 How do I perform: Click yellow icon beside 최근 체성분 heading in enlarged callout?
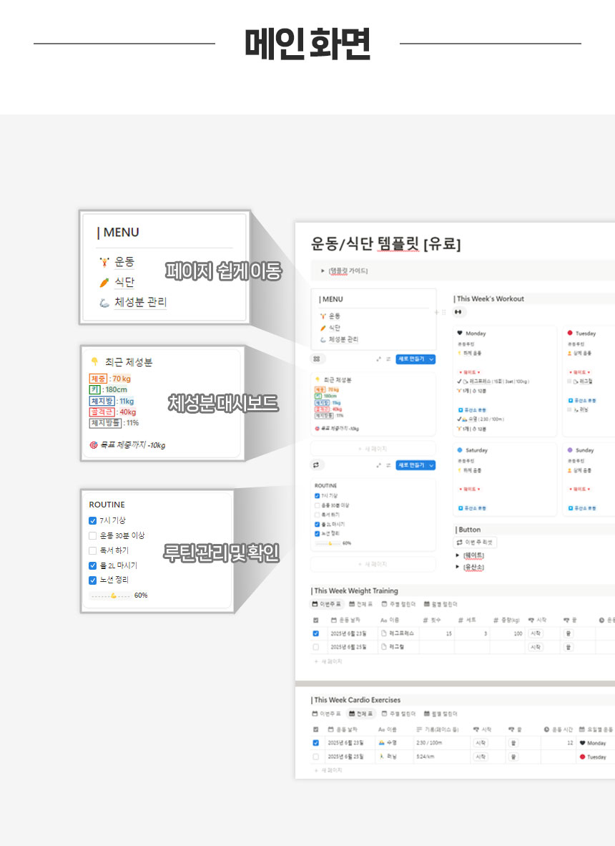click(x=95, y=361)
